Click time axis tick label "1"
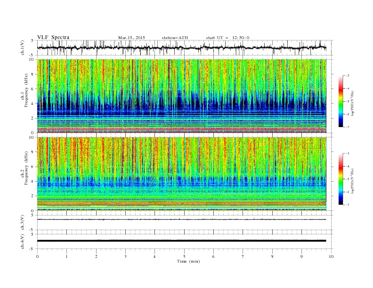 click(66, 256)
